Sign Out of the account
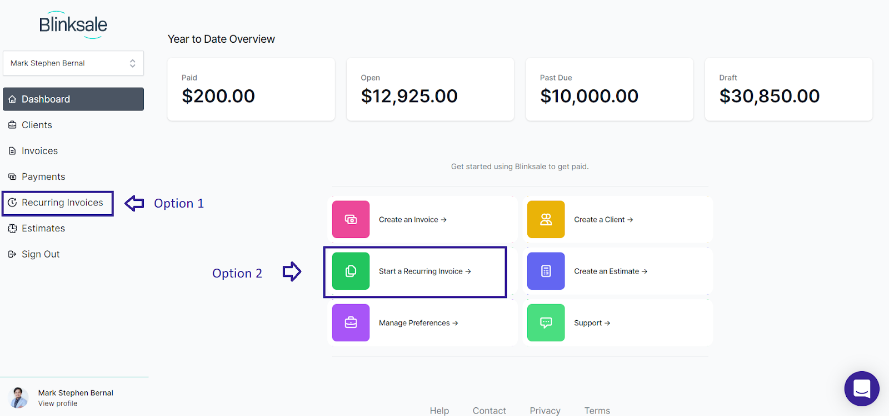Screen dimensions: 889x419 (41, 254)
